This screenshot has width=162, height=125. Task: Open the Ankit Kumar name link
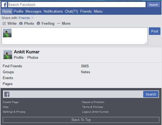point(27,52)
